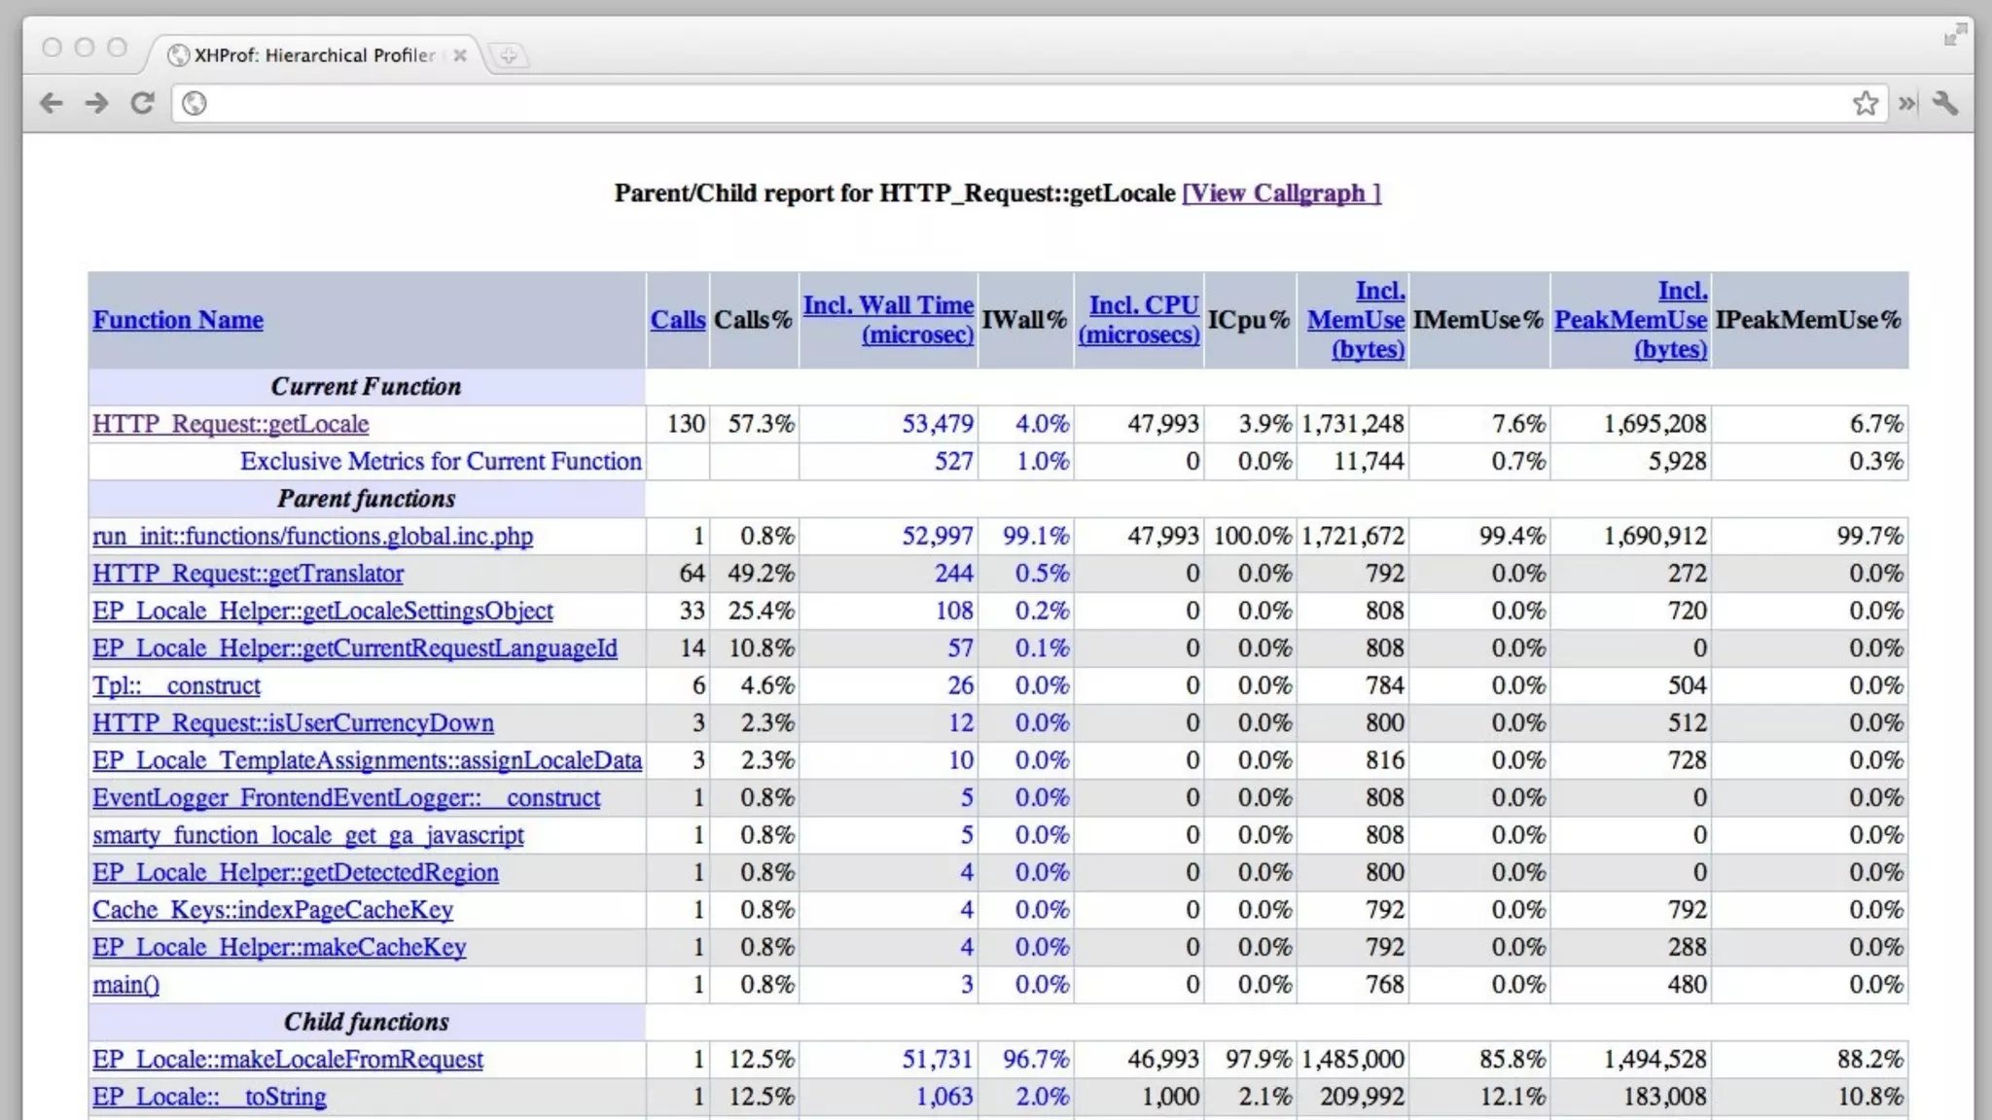Enter fullscreen with the top-right arrows icon
Screen dimensions: 1992x1120
pyautogui.click(x=1955, y=35)
